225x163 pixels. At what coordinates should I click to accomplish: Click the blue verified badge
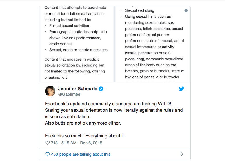pos(101,89)
